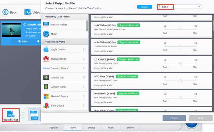
Task: Expand the Apple Device category
Action: (x=84, y=49)
